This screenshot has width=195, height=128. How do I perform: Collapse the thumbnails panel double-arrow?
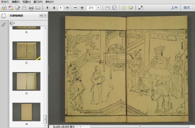41,16
